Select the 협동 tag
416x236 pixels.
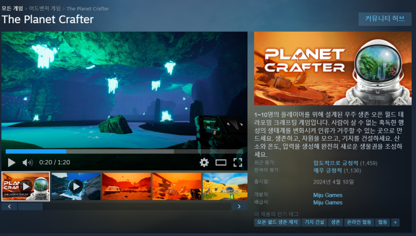click(x=383, y=222)
